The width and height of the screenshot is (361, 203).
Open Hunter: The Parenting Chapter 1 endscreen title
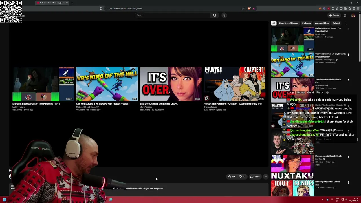pyautogui.click(x=233, y=104)
